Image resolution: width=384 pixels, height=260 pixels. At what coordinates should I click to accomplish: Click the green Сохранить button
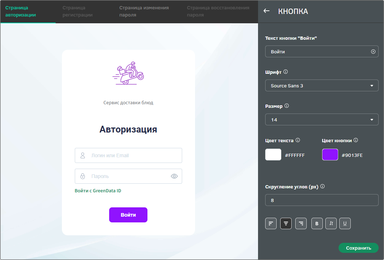(359, 248)
